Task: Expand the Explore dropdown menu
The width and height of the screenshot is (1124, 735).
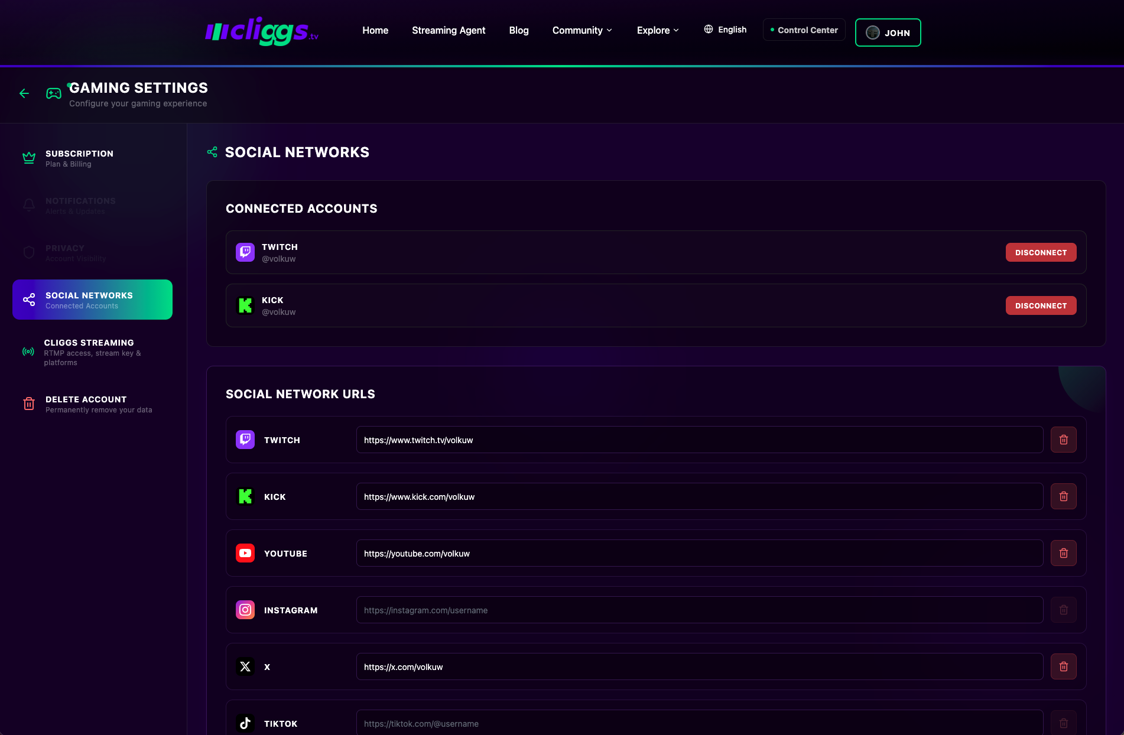Action: (x=658, y=30)
